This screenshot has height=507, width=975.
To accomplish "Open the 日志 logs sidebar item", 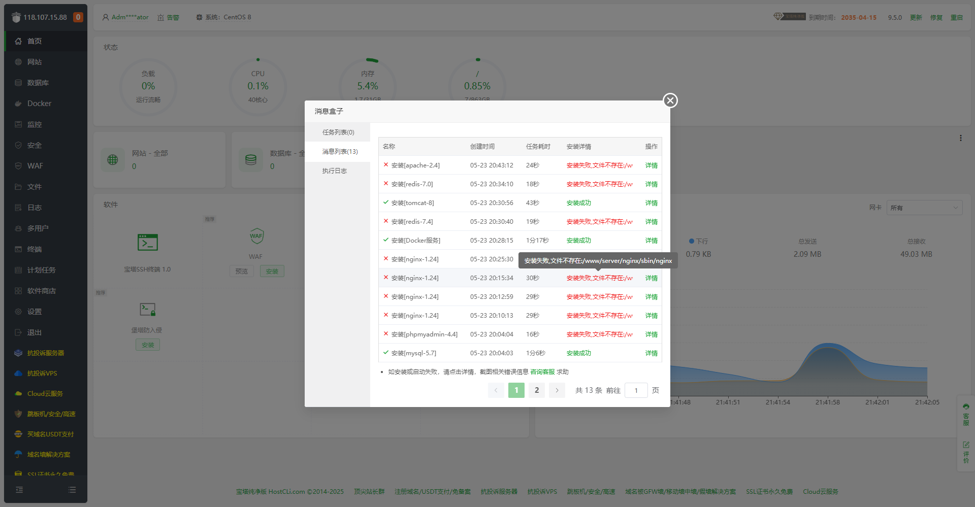I will tap(46, 208).
